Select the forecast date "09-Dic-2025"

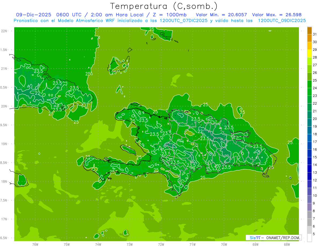coord(34,15)
